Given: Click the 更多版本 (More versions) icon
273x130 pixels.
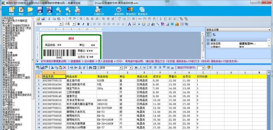Looking at the screenshot, I should coord(143,10).
